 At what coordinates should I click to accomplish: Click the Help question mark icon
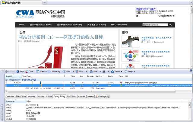[x=126, y=72]
